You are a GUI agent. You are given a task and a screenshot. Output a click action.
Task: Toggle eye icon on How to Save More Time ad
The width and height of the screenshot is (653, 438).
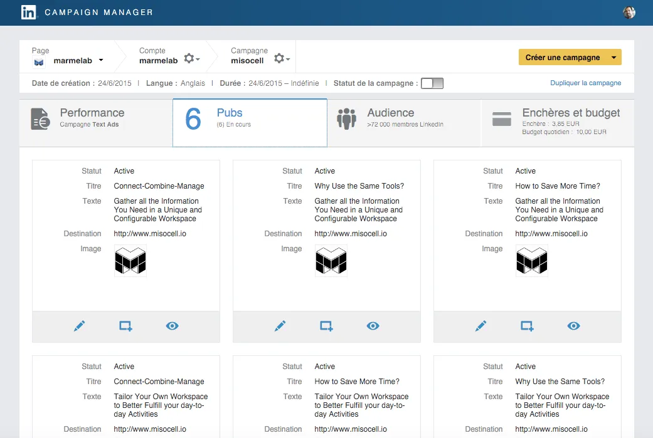[573, 326]
